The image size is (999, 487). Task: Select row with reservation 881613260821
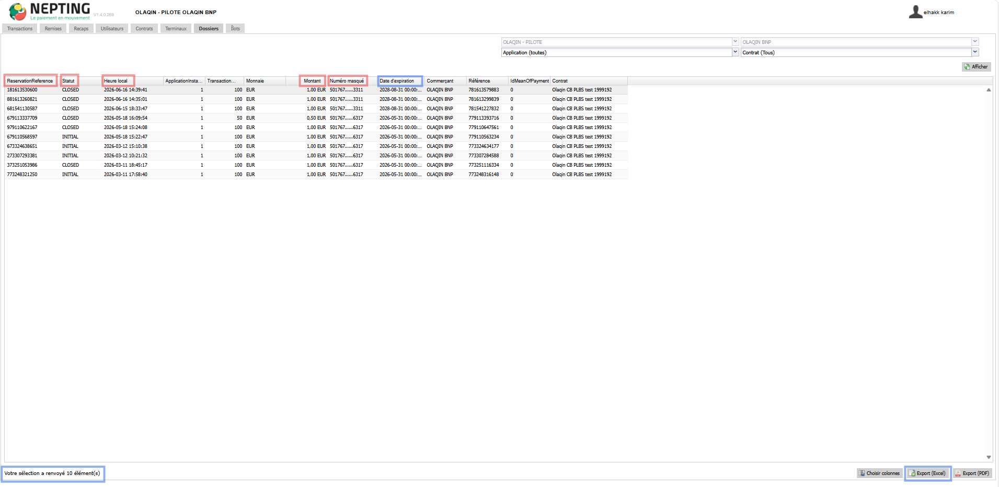[x=316, y=99]
